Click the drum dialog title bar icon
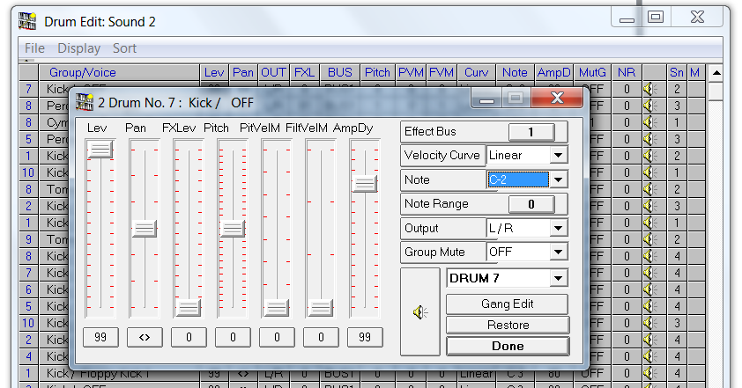 (85, 102)
